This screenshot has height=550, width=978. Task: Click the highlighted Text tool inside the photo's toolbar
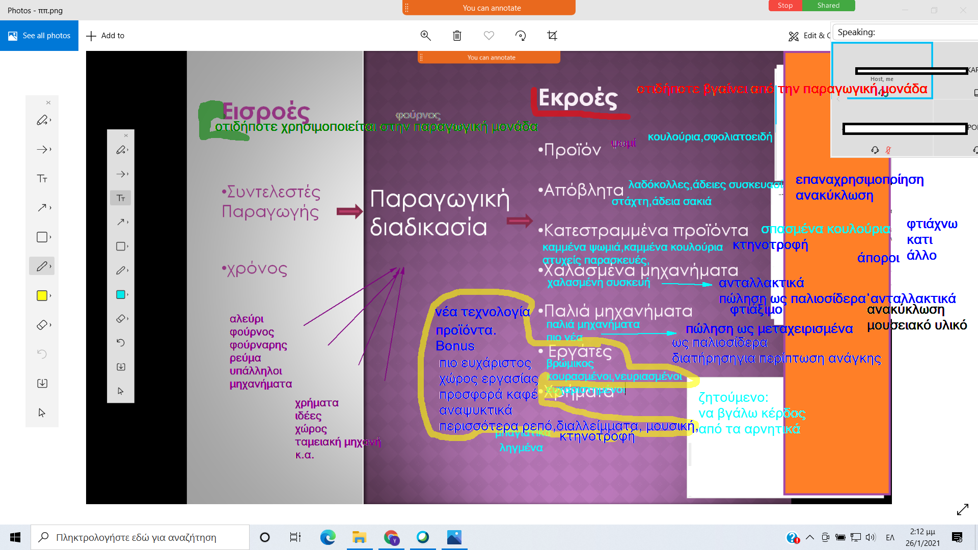[121, 198]
